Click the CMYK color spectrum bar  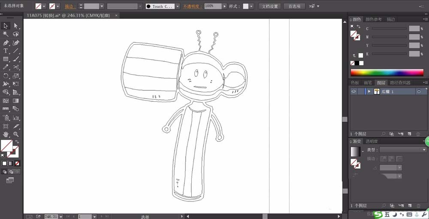point(387,73)
